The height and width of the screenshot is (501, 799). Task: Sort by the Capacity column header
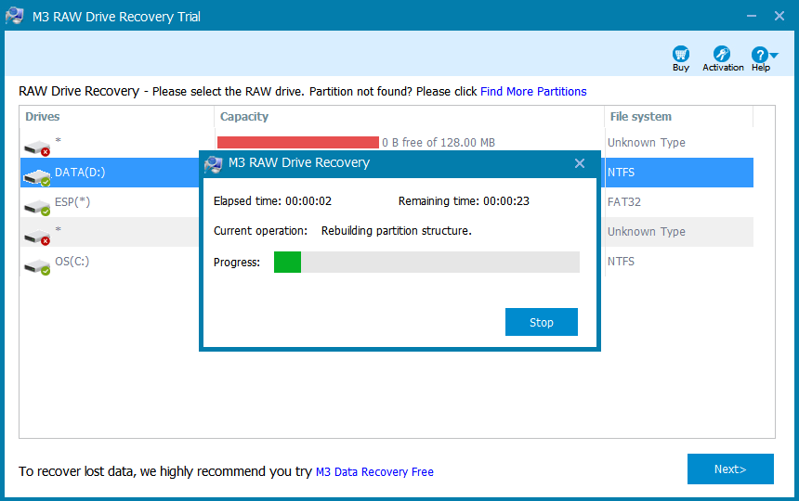point(244,117)
